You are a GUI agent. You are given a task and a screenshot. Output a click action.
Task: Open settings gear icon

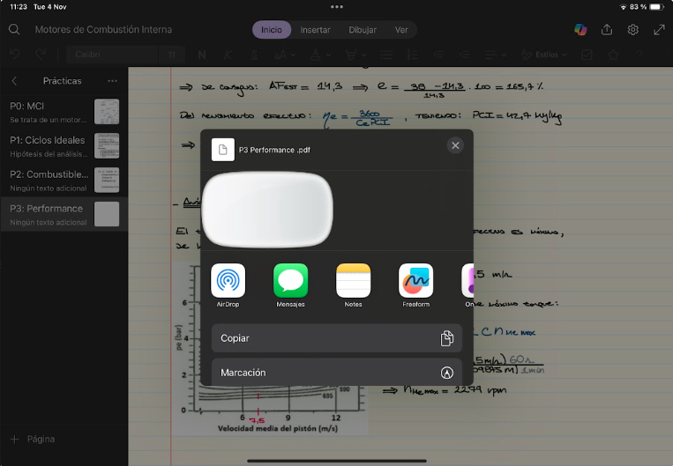632,30
